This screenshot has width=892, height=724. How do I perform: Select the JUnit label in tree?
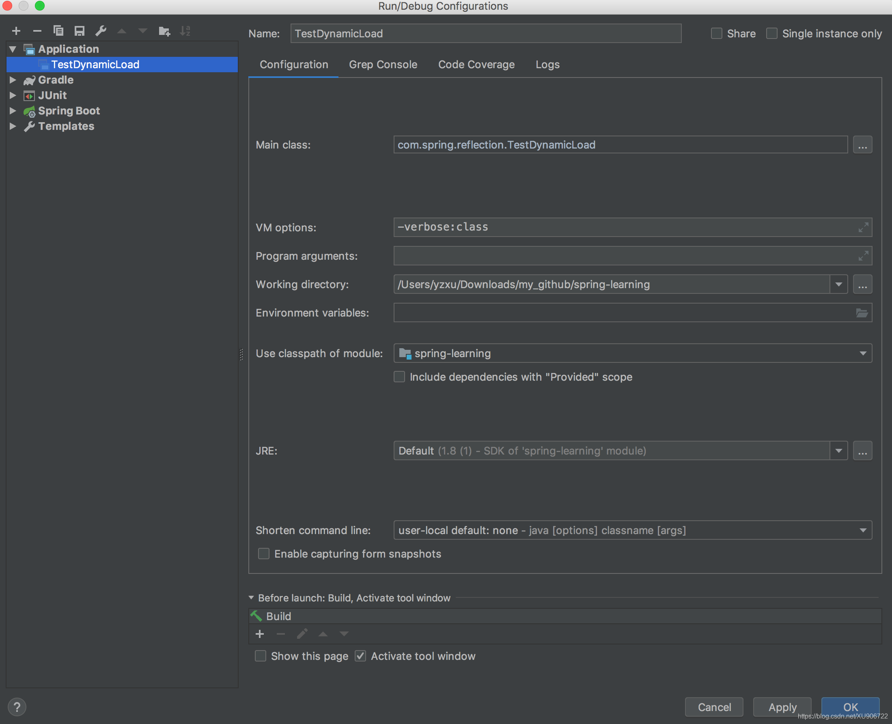click(x=52, y=95)
